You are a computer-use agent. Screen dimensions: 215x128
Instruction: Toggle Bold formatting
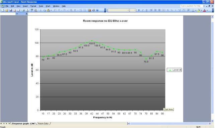click(x=139, y=10)
